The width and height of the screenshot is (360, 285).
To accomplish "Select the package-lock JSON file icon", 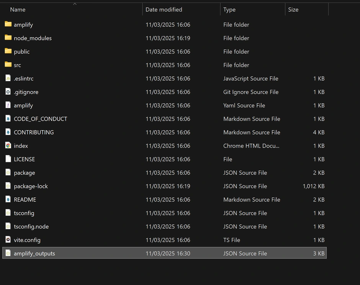I will click(8, 186).
